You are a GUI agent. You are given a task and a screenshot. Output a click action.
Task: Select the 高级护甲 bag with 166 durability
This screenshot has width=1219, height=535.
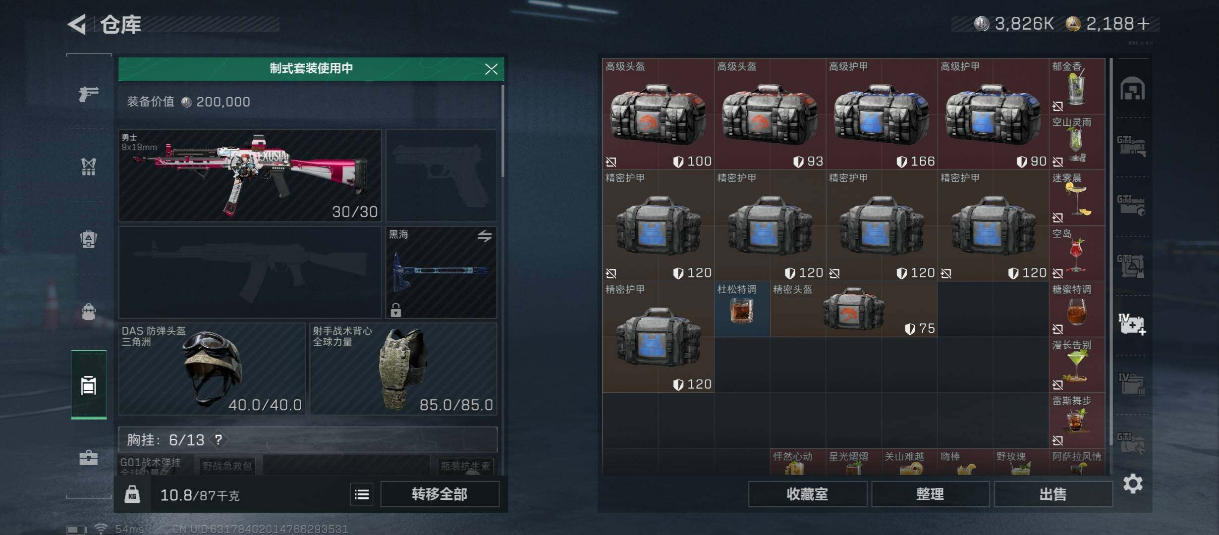click(x=882, y=114)
